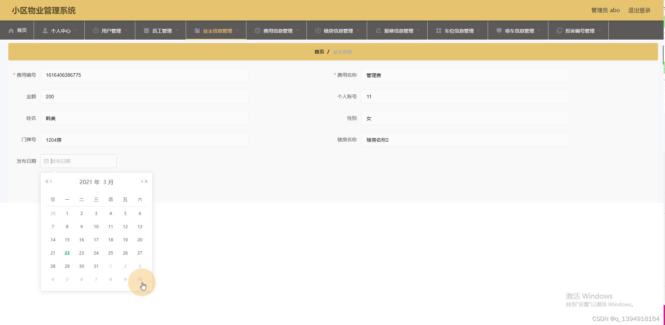
Task: Click the 金额 input field
Action: pyautogui.click(x=144, y=97)
